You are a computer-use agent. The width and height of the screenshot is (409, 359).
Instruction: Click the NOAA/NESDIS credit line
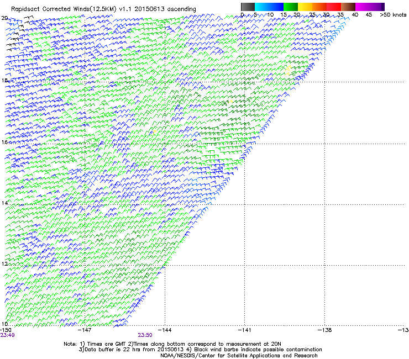tap(239, 356)
